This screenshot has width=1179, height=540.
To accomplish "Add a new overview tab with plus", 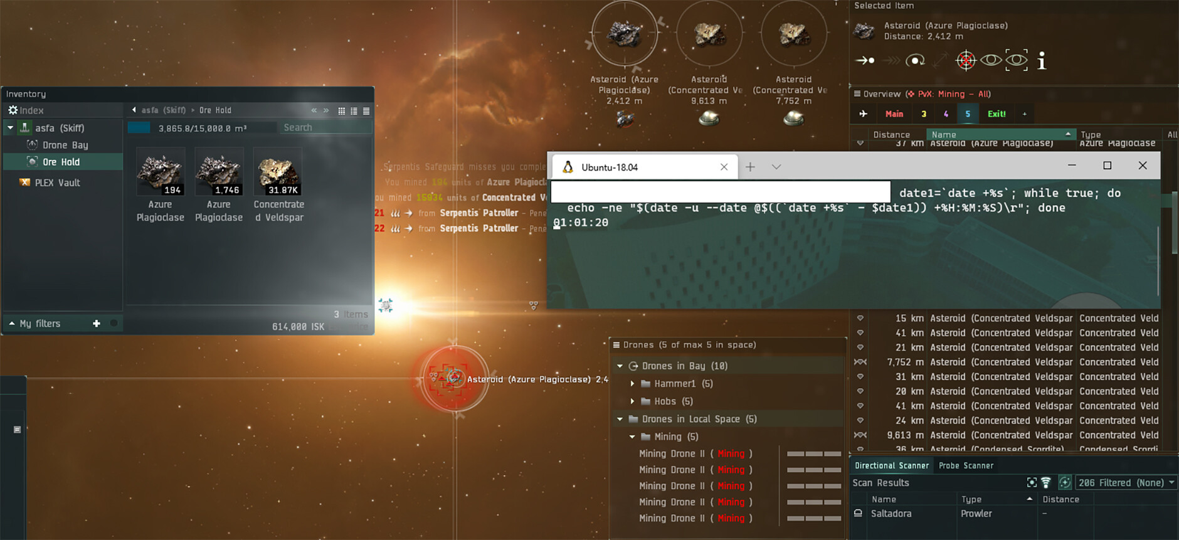I will click(1025, 114).
